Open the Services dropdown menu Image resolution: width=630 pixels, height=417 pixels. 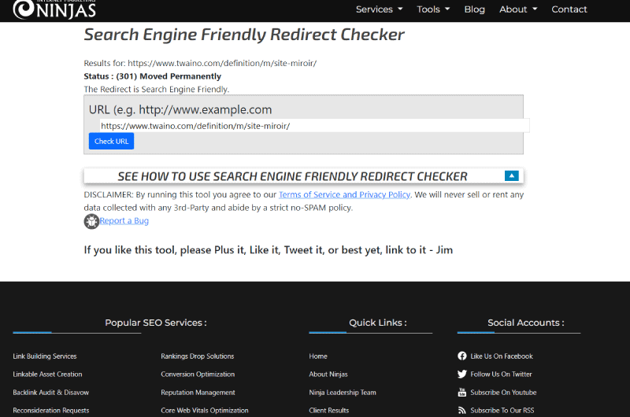click(379, 9)
